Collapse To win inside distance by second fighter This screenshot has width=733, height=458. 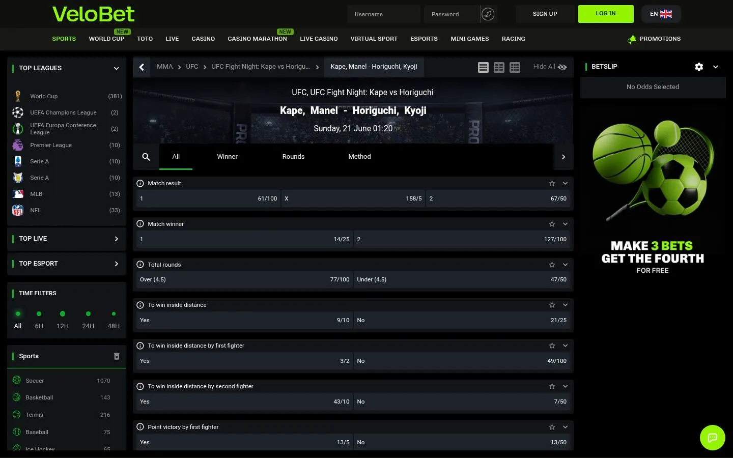click(565, 386)
